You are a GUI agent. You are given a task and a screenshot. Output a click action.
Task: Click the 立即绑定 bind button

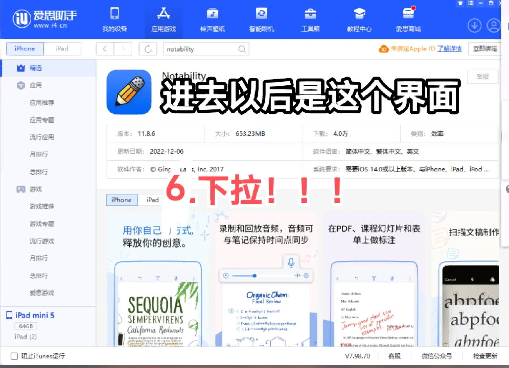(486, 48)
